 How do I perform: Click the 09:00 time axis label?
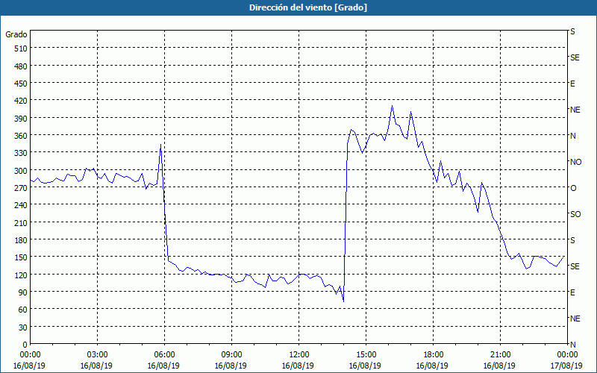pyautogui.click(x=231, y=355)
